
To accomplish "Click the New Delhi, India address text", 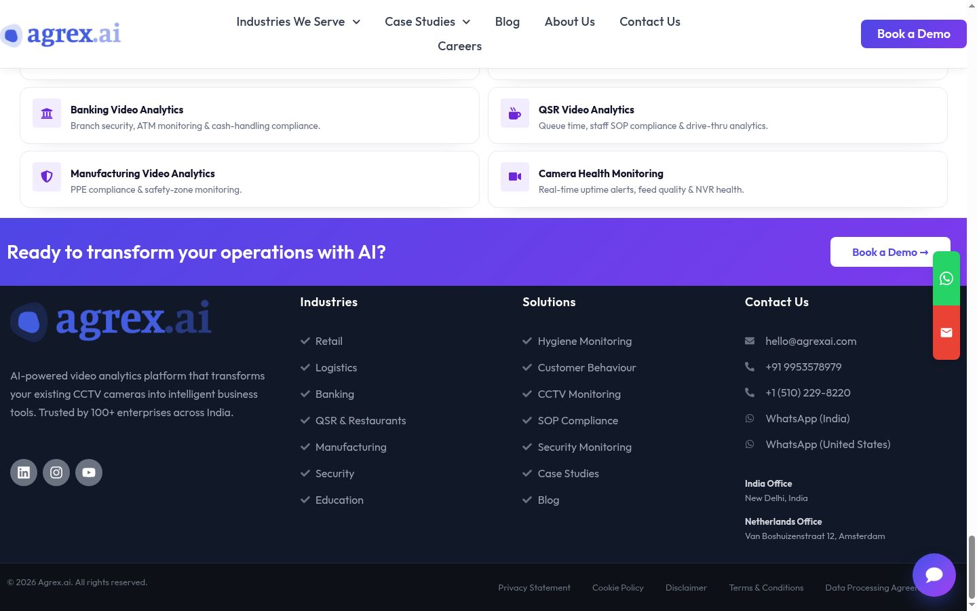I will [x=776, y=498].
